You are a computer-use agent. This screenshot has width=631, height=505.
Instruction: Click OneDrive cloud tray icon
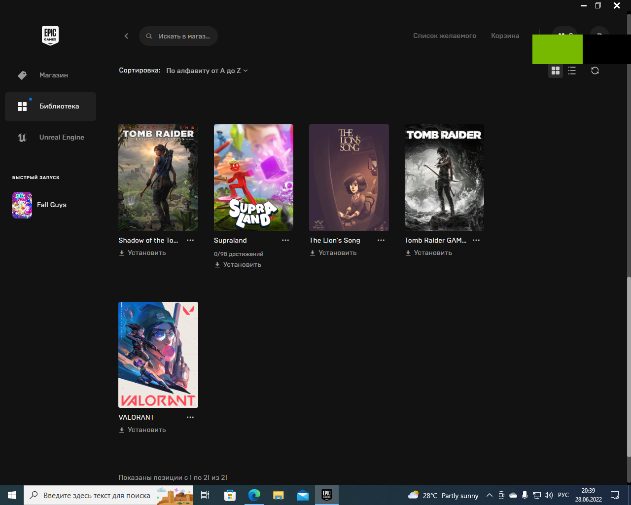(513, 495)
